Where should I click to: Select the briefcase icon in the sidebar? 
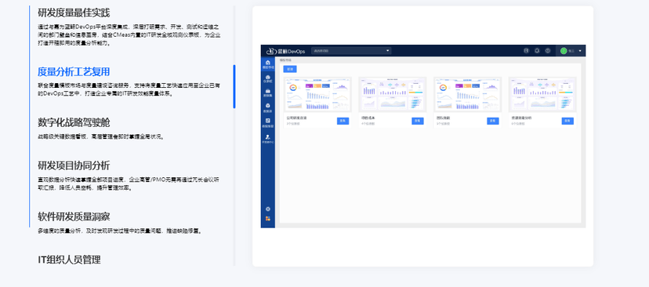(267, 91)
